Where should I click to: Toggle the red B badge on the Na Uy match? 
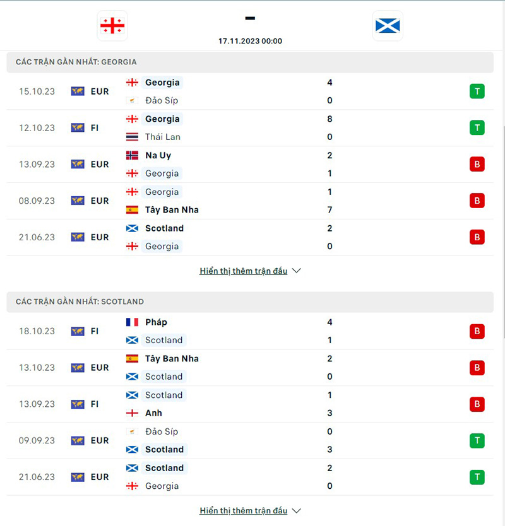(477, 164)
